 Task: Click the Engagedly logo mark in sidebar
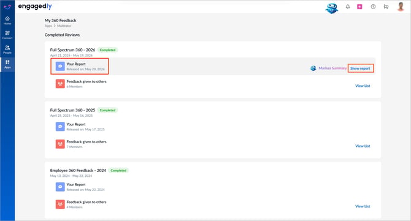(x=7, y=7)
